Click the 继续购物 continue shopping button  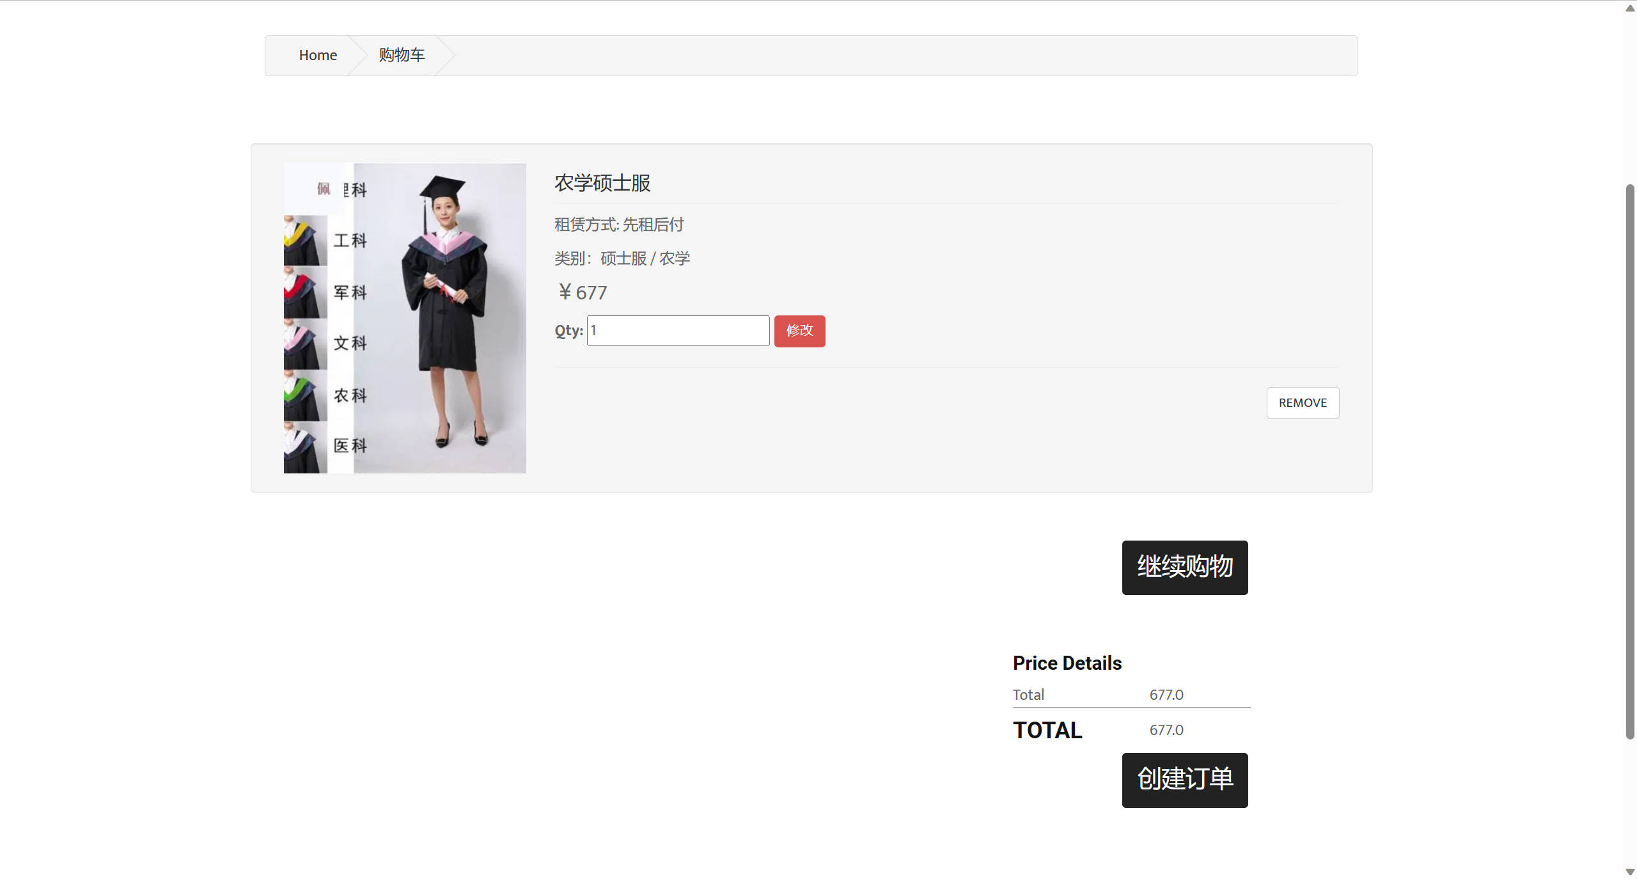(1184, 567)
